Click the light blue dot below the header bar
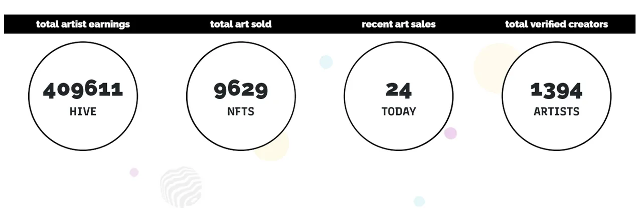Viewport: 642px width, 211px height. click(326, 62)
